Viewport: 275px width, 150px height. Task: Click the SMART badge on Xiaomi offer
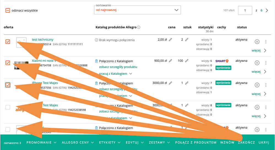click(x=222, y=61)
